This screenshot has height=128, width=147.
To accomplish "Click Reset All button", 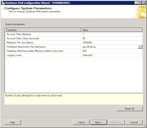I will point(130,109).
